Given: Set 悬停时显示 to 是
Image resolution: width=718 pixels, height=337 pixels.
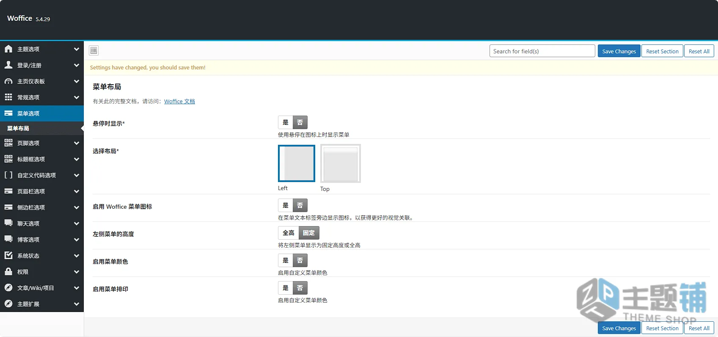Looking at the screenshot, I should pyautogui.click(x=286, y=122).
